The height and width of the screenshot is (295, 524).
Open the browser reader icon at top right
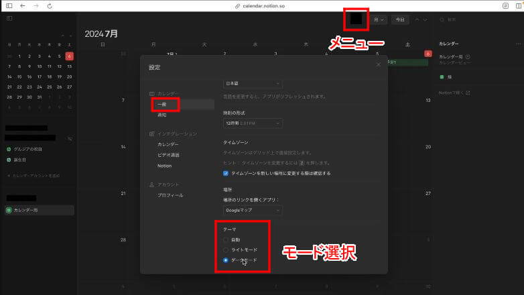(x=505, y=5)
